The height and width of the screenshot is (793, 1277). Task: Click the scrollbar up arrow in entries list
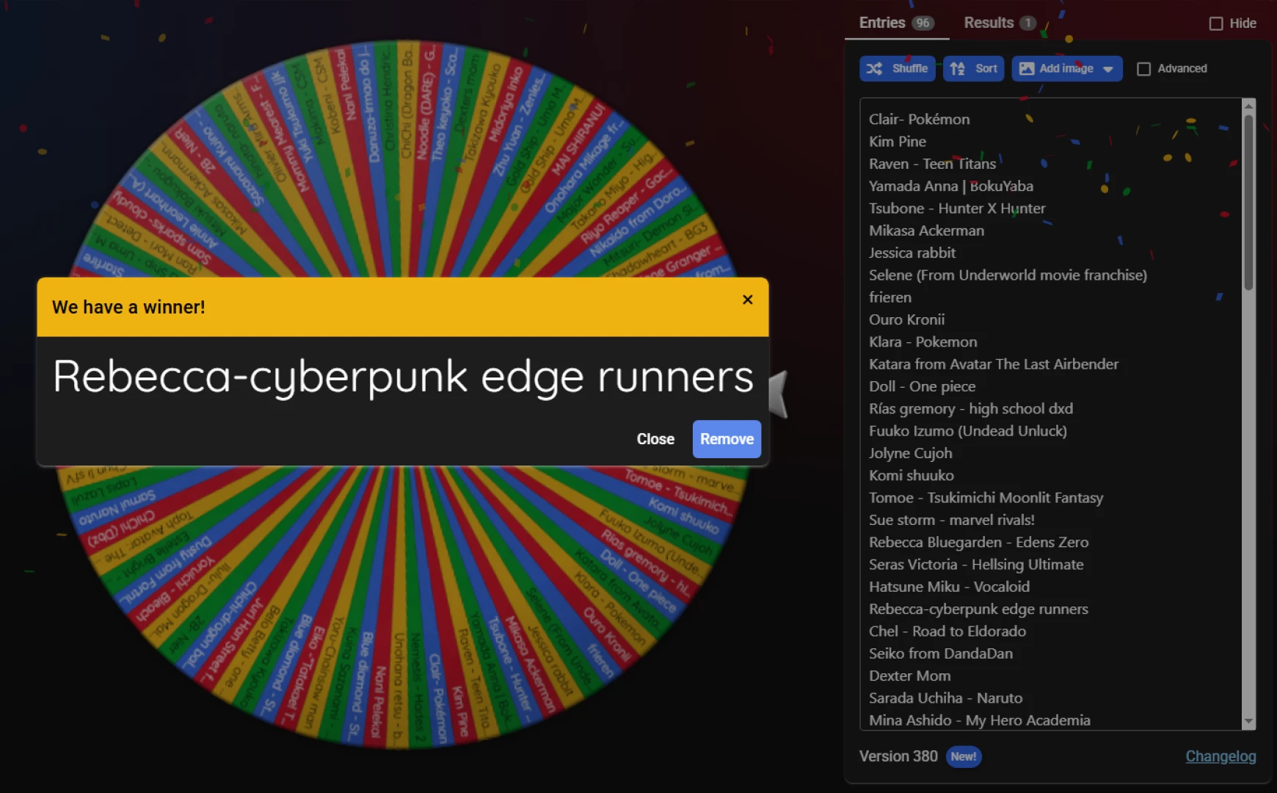pyautogui.click(x=1248, y=106)
